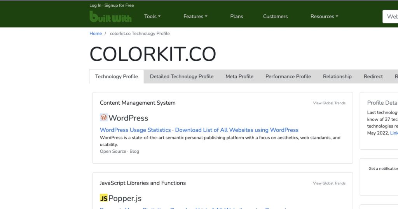The width and height of the screenshot is (398, 209).
Task: Click the Popper.js heading
Action: [x=125, y=199]
